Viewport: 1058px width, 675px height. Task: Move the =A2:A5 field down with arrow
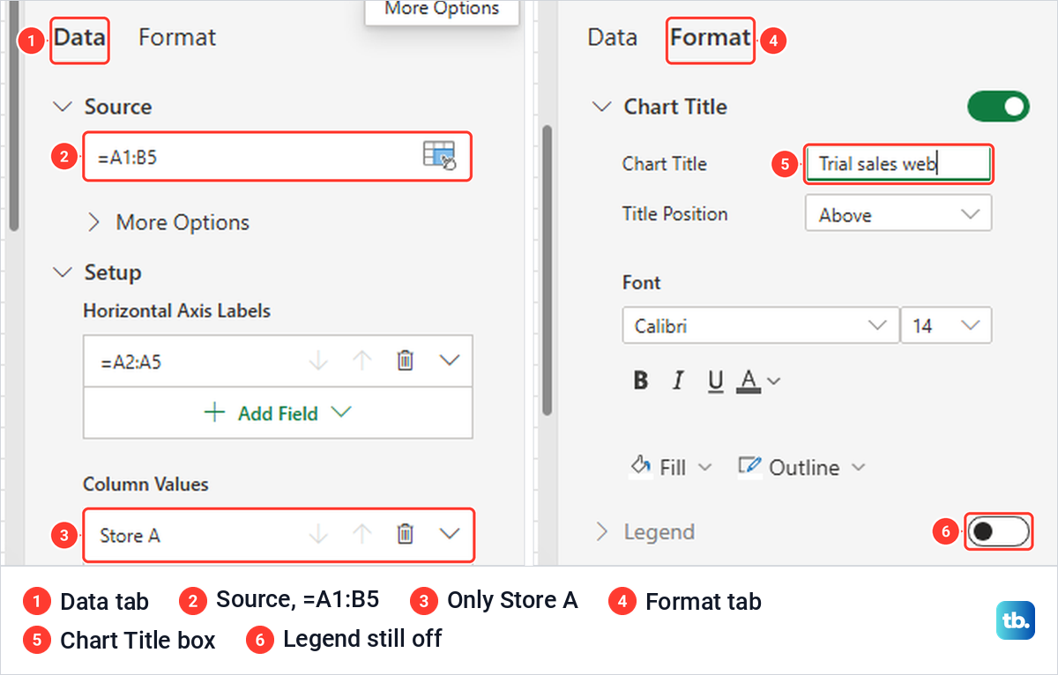point(318,360)
